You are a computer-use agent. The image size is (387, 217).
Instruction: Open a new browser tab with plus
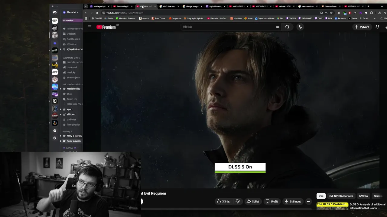click(x=368, y=6)
